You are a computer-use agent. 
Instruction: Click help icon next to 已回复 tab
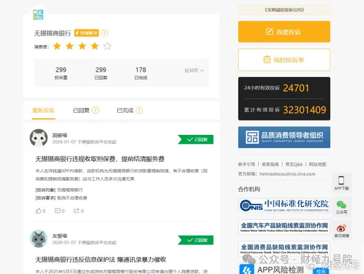coord(95,110)
